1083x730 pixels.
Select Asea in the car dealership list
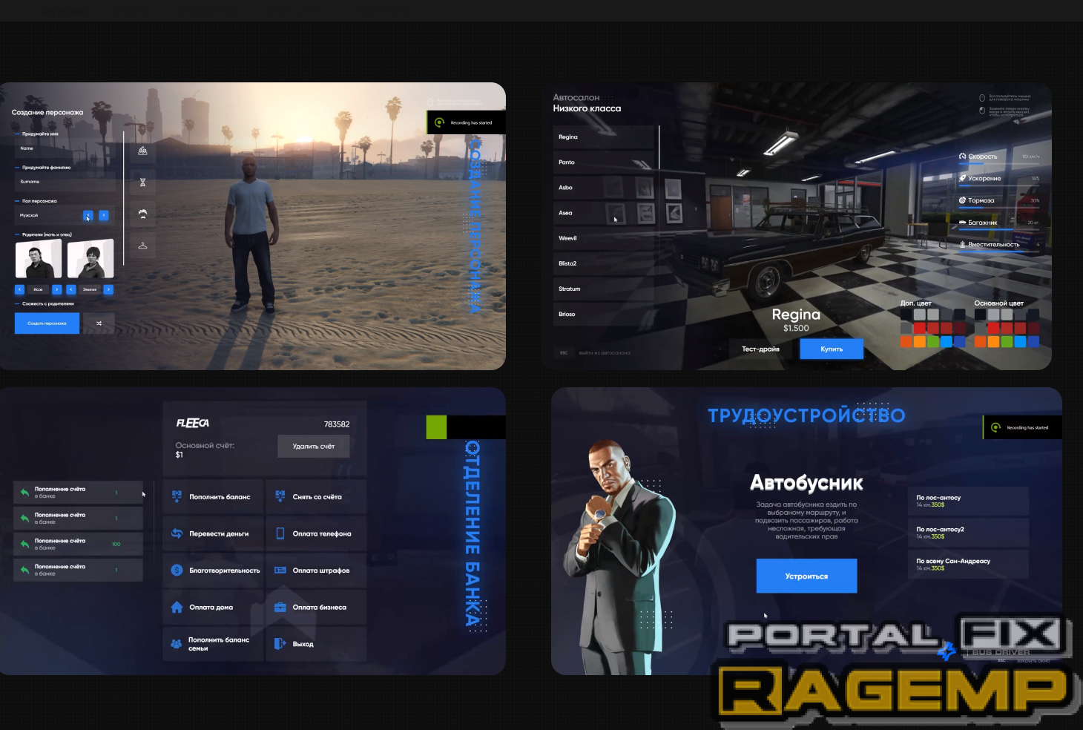[604, 213]
